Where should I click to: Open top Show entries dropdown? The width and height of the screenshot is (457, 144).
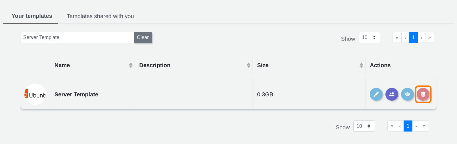pos(369,38)
